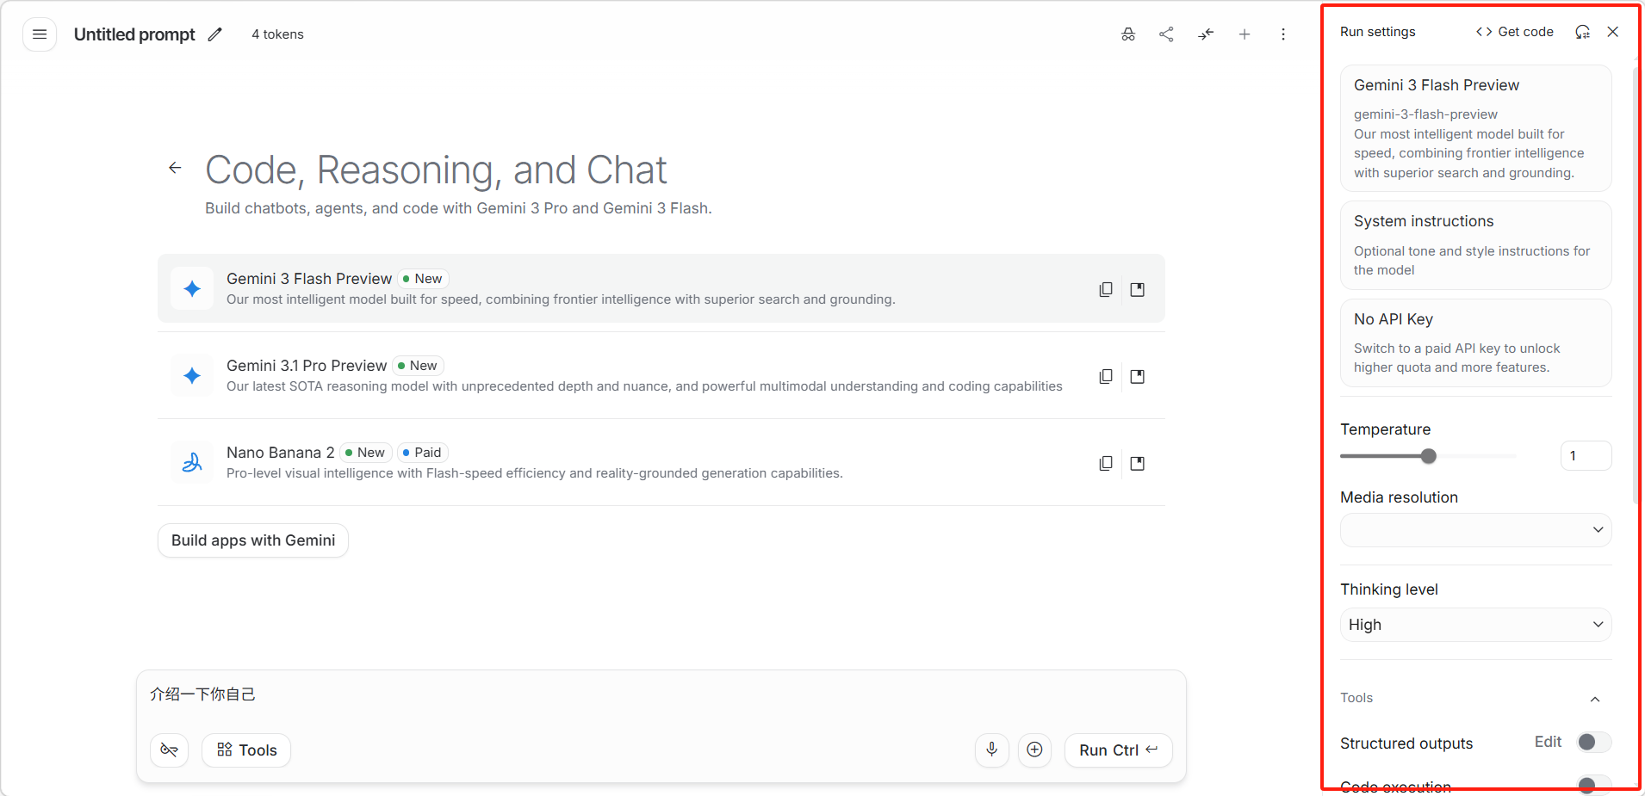
Task: Reset run settings to defaults icon
Action: (x=1583, y=32)
